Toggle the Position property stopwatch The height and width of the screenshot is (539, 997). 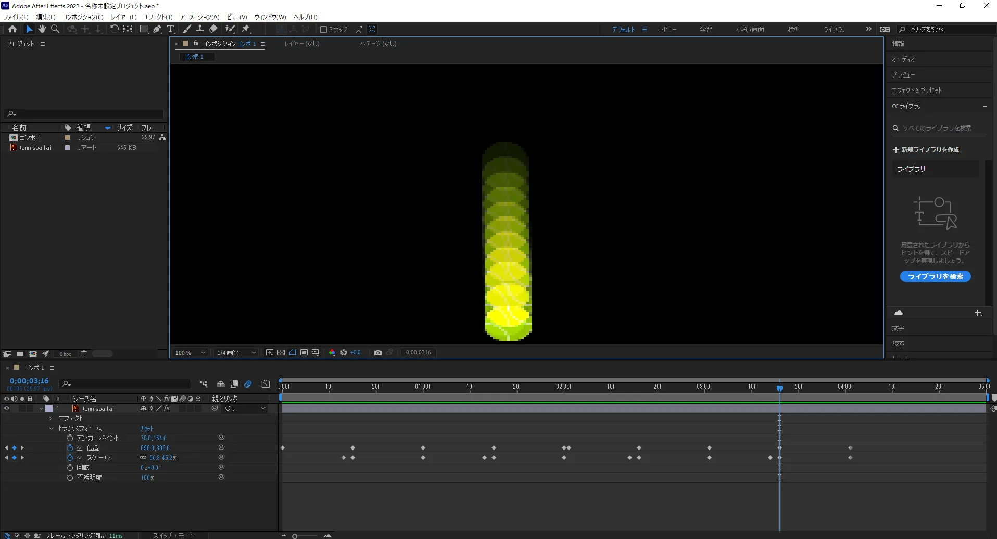70,448
